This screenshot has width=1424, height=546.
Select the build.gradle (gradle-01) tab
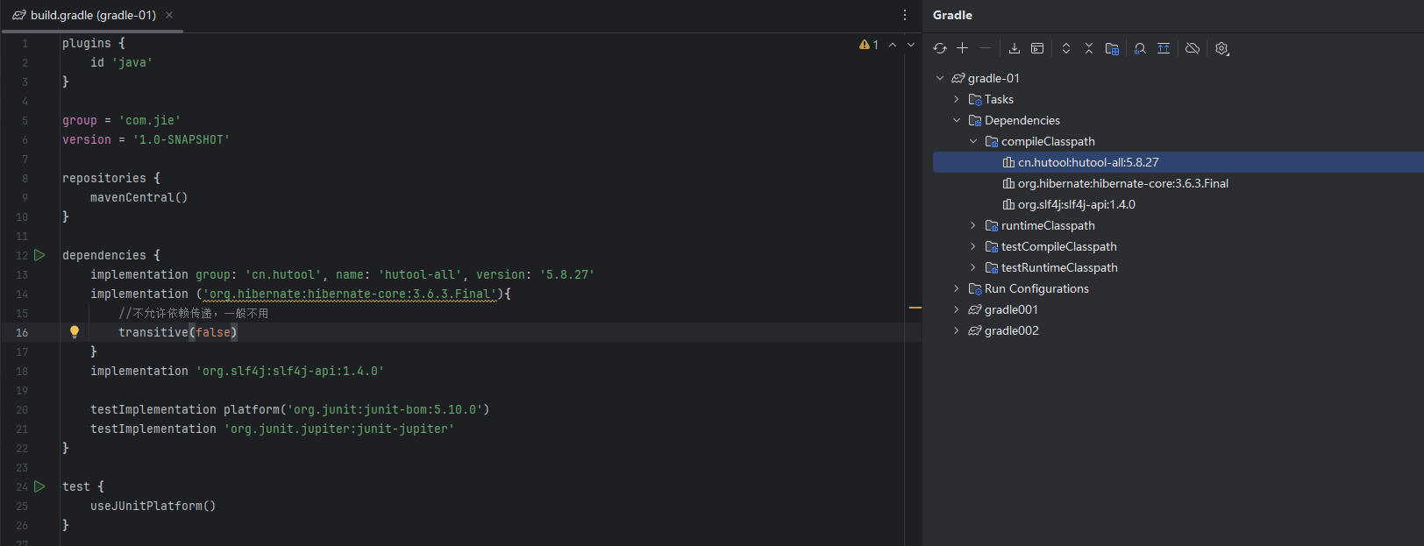pos(93,15)
